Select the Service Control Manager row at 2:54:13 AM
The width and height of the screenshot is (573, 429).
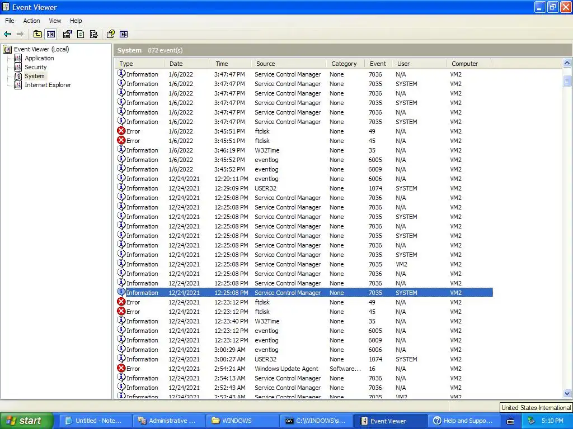pos(304,378)
